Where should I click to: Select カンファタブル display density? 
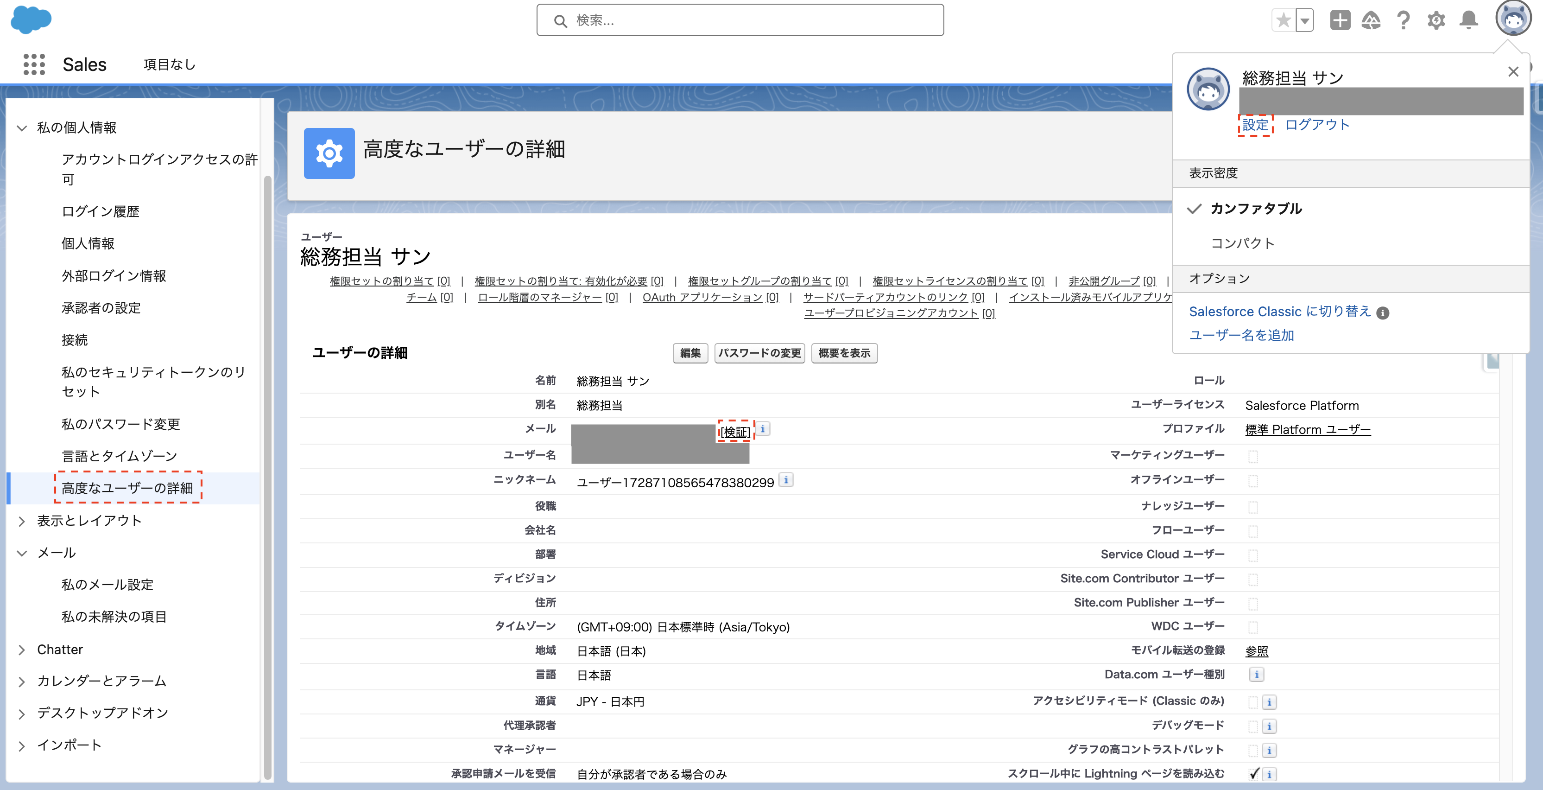1256,209
